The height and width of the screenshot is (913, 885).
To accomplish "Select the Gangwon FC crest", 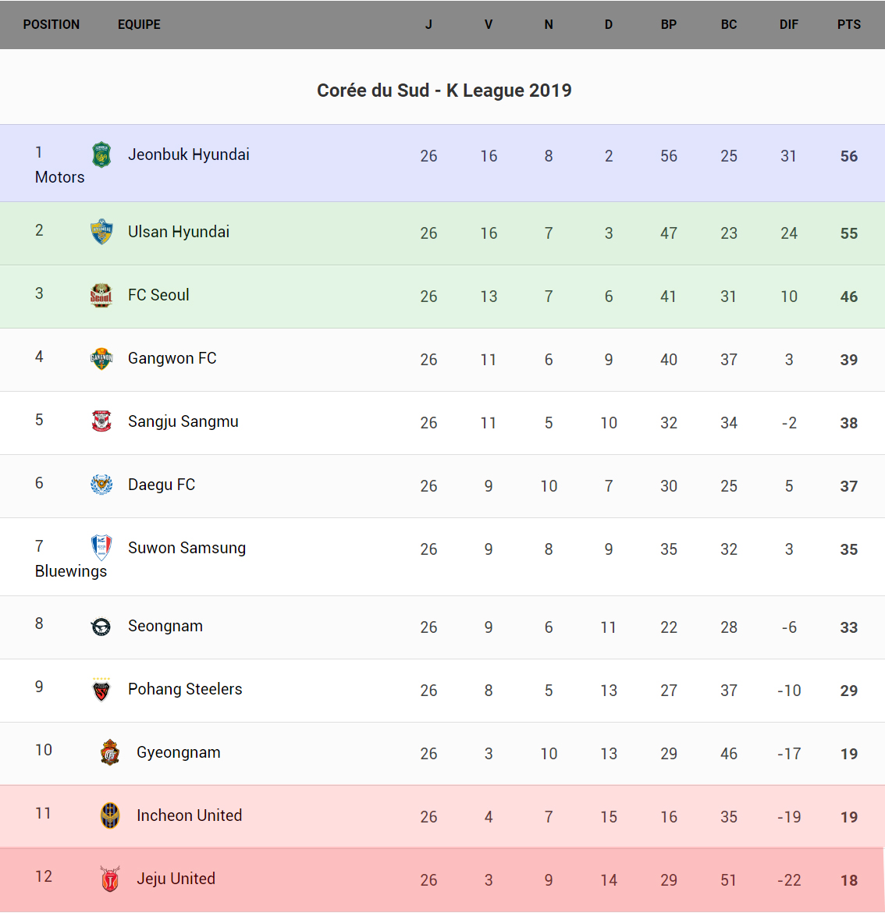I will pos(101,358).
